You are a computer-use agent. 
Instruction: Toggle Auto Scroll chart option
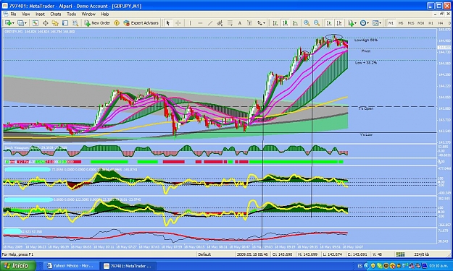(x=329, y=23)
